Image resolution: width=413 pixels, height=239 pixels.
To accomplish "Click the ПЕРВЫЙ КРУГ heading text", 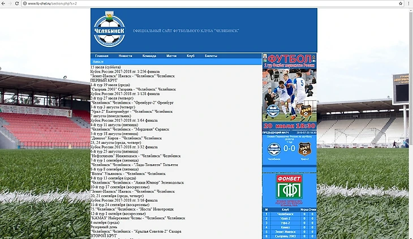I will point(104,80).
